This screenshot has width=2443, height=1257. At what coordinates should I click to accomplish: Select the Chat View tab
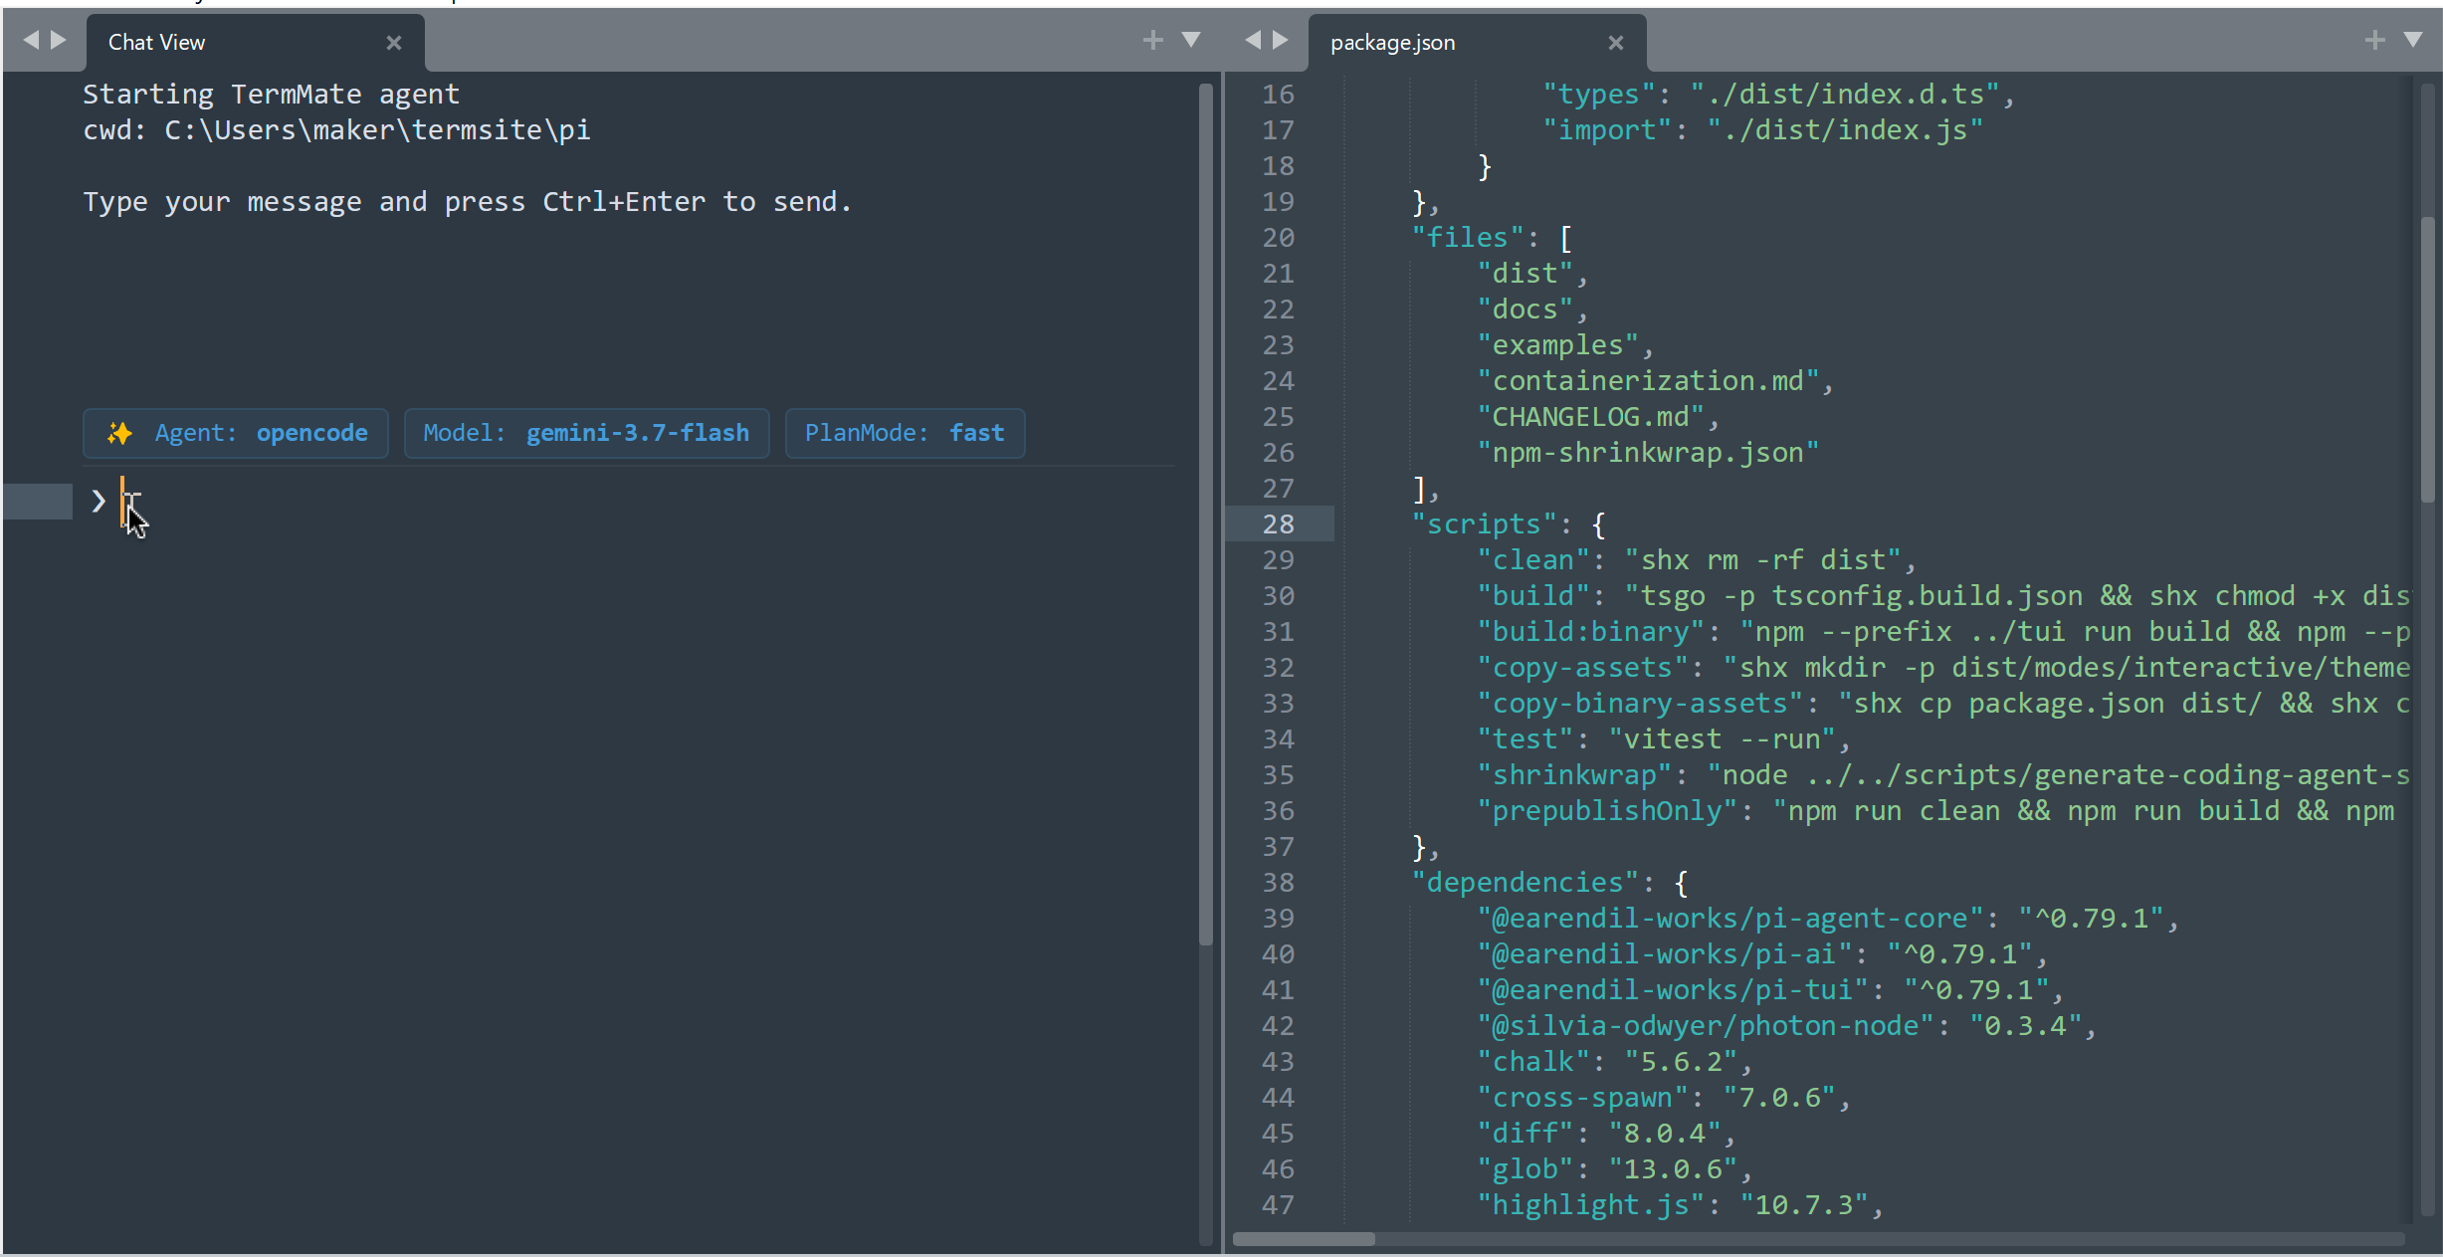(255, 42)
